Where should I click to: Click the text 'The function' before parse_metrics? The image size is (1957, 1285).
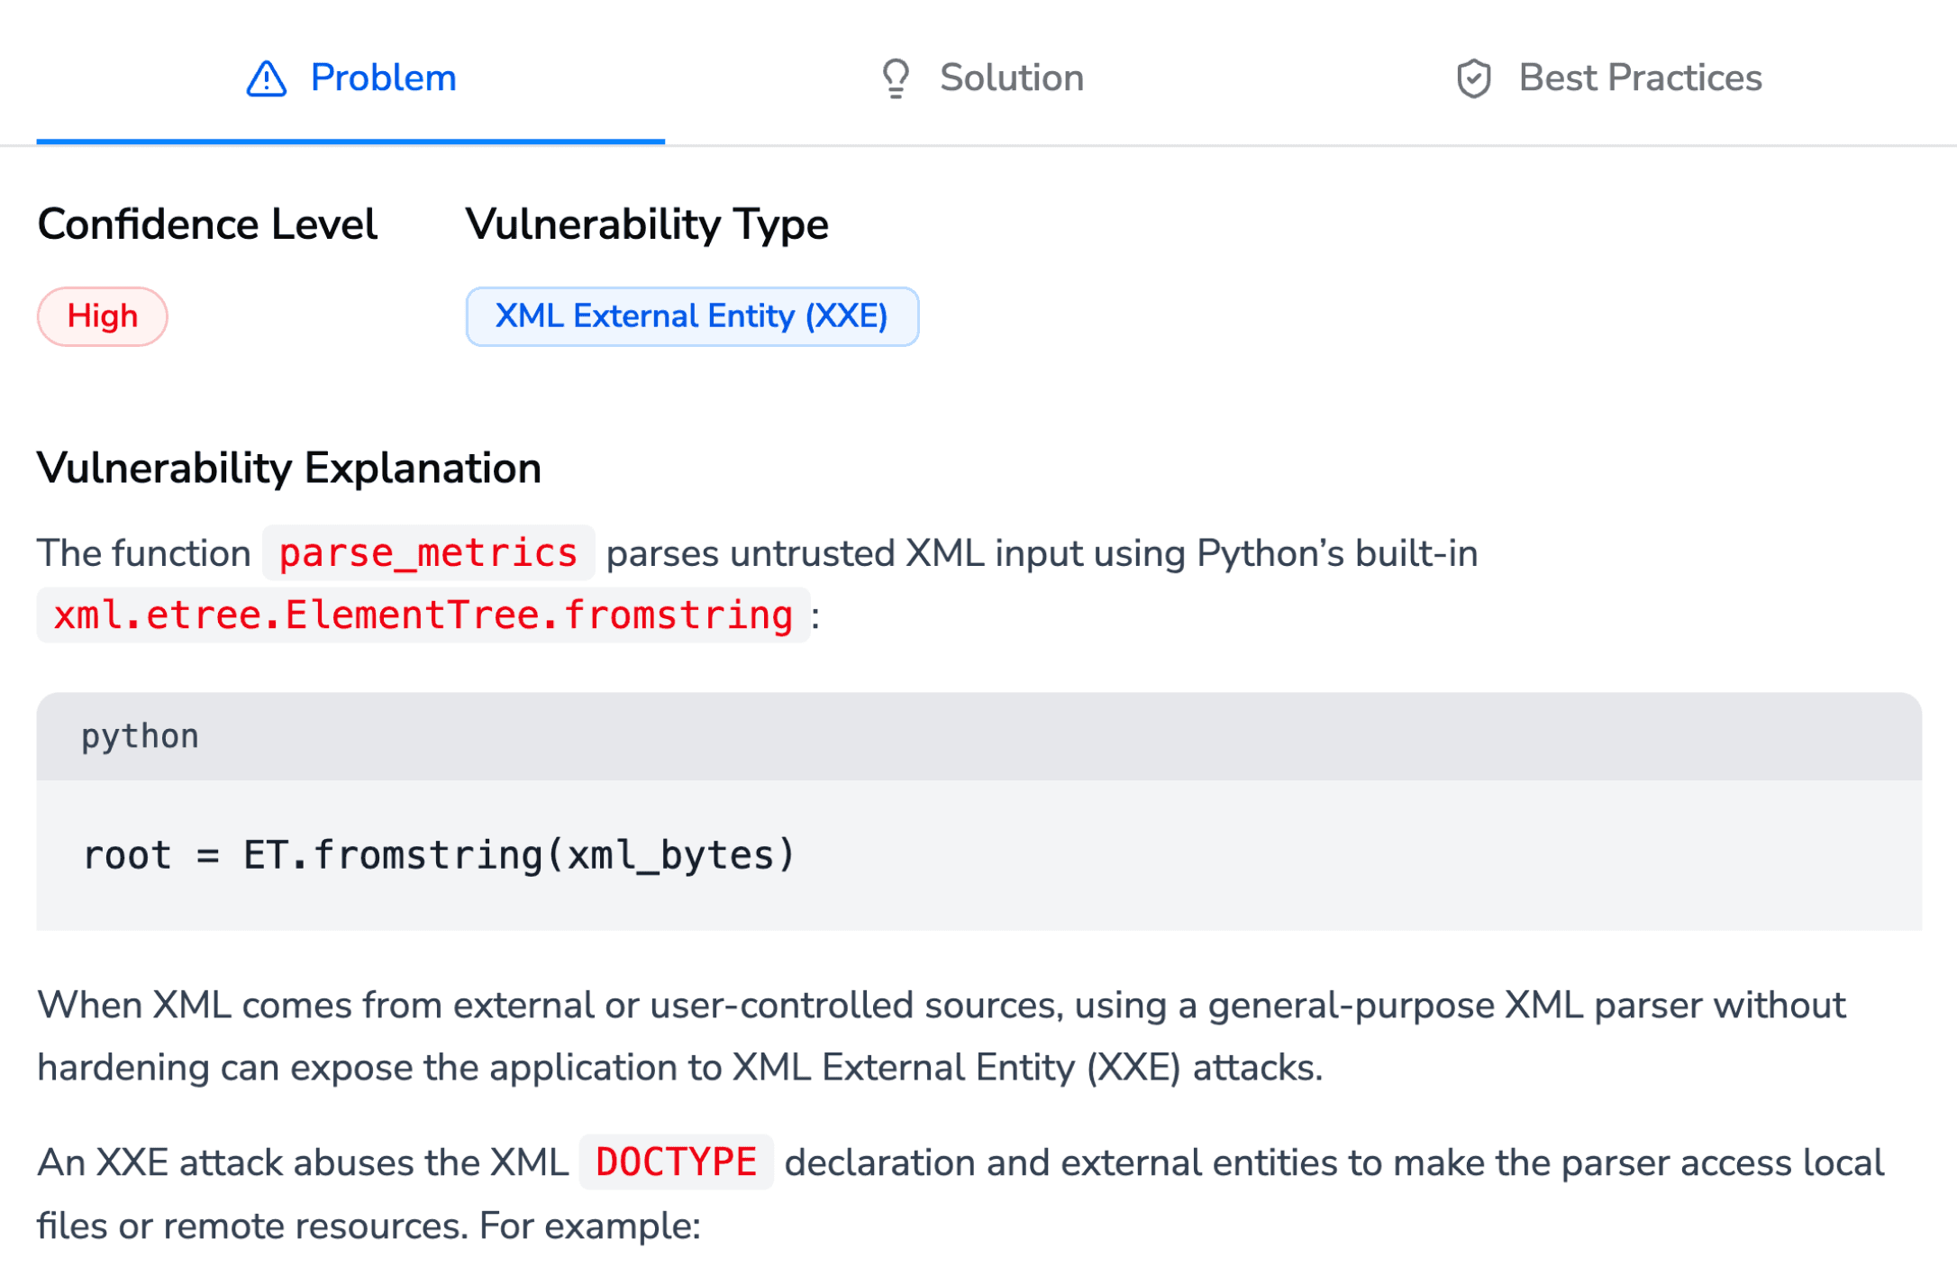coord(143,553)
